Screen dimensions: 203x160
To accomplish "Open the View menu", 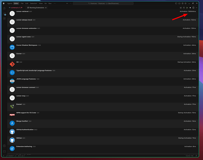I will pyautogui.click(x=41, y=4).
